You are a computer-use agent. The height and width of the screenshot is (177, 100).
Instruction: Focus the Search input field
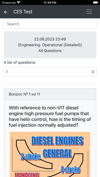(x=50, y=24)
